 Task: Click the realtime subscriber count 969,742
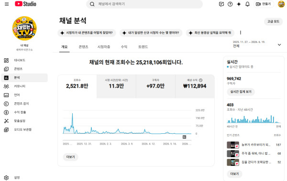point(234,79)
